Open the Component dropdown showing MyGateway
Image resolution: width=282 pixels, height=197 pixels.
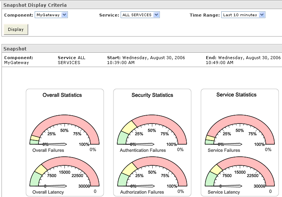tap(51, 15)
